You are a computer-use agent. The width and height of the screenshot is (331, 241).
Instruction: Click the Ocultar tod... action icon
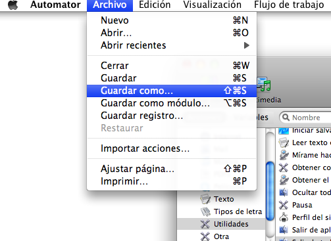click(x=284, y=192)
